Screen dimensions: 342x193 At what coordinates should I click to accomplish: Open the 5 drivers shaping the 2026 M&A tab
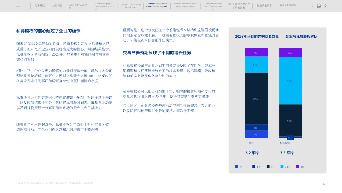point(104,6)
